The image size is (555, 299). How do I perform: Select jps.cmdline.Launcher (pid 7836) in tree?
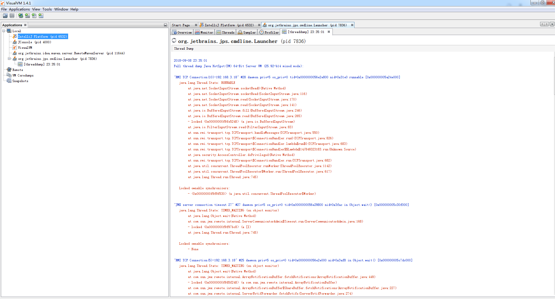coord(57,59)
